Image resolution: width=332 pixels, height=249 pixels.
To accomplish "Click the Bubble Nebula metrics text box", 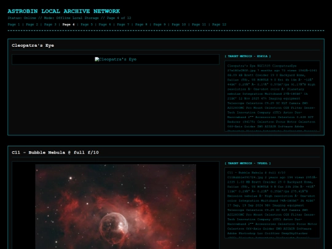I will [x=272, y=203].
